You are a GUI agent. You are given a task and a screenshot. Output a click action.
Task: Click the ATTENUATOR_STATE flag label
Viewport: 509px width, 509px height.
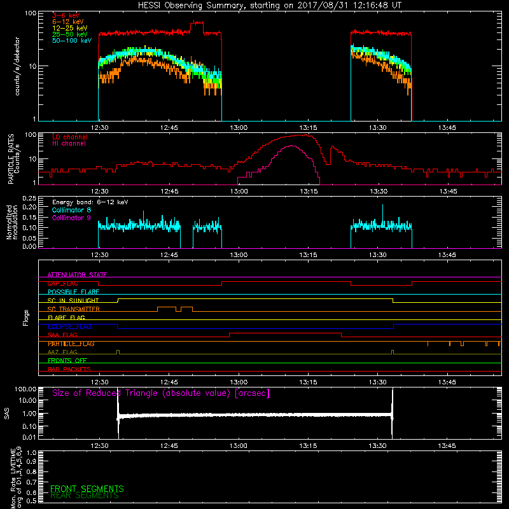(x=77, y=275)
